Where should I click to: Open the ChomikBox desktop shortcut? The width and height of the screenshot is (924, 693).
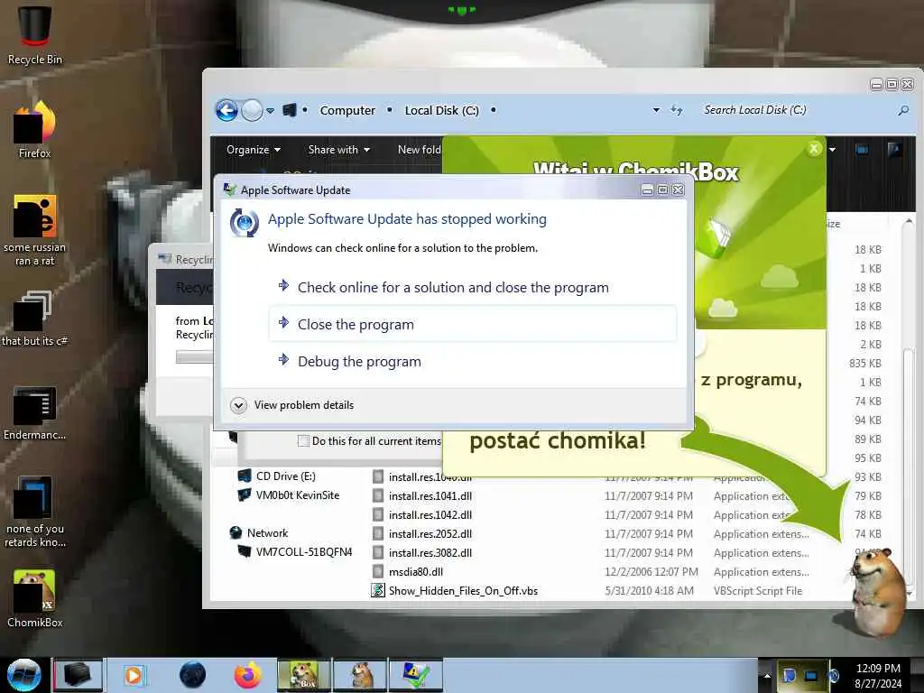tap(34, 599)
